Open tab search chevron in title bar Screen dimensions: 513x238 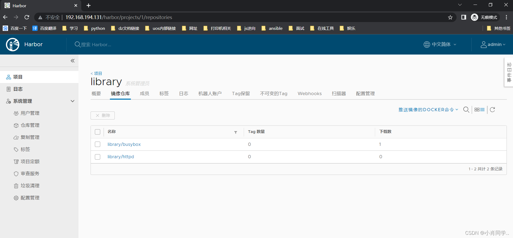tap(460, 5)
